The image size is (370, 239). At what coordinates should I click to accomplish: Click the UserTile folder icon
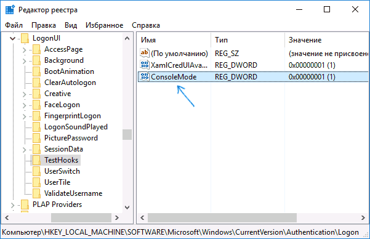pyautogui.click(x=36, y=182)
